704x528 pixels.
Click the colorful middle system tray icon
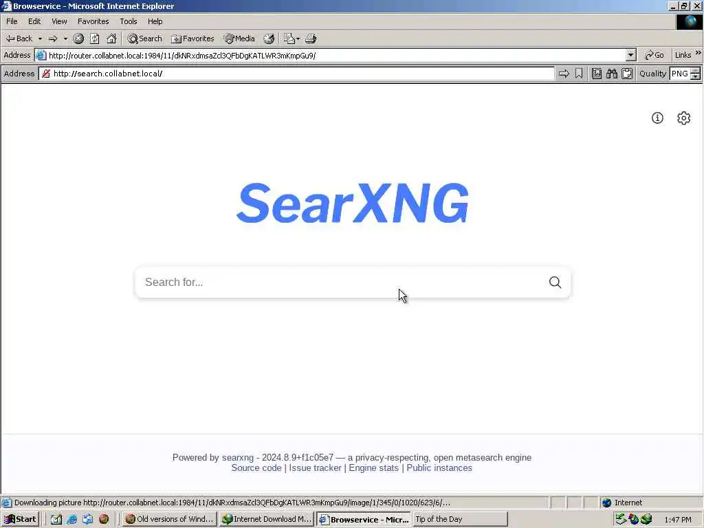pos(633,520)
